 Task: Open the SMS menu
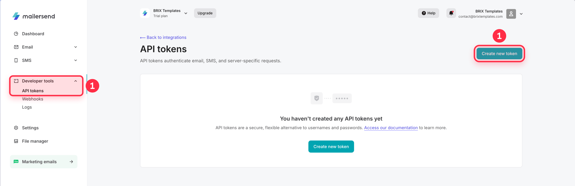(27, 60)
